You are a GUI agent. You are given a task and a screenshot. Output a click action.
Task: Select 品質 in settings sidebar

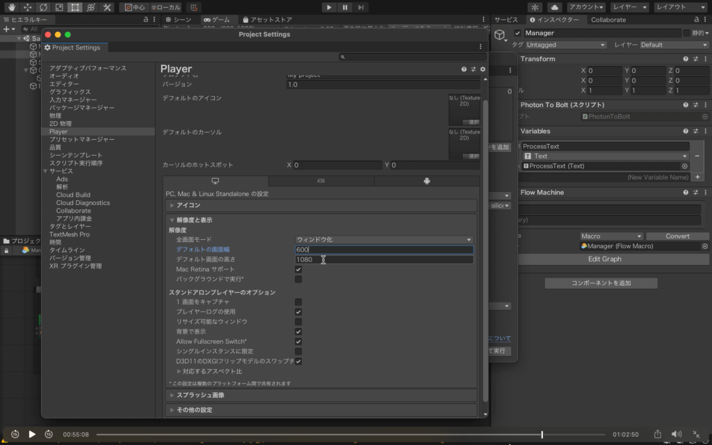pyautogui.click(x=55, y=147)
